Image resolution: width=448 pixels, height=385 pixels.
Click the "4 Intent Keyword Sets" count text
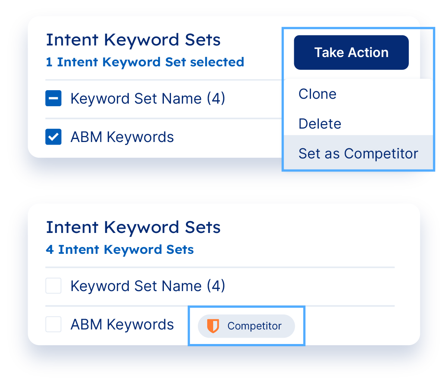(x=120, y=249)
